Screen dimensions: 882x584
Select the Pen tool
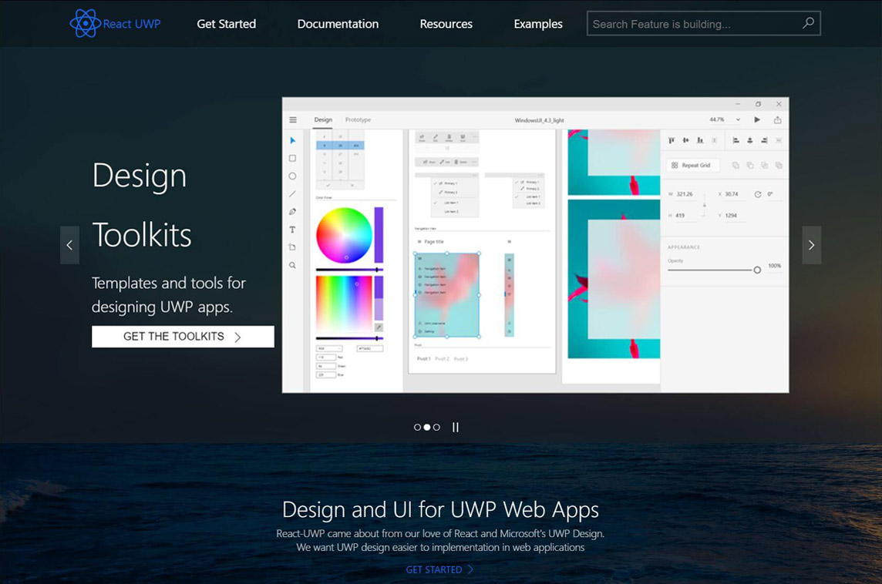(292, 212)
